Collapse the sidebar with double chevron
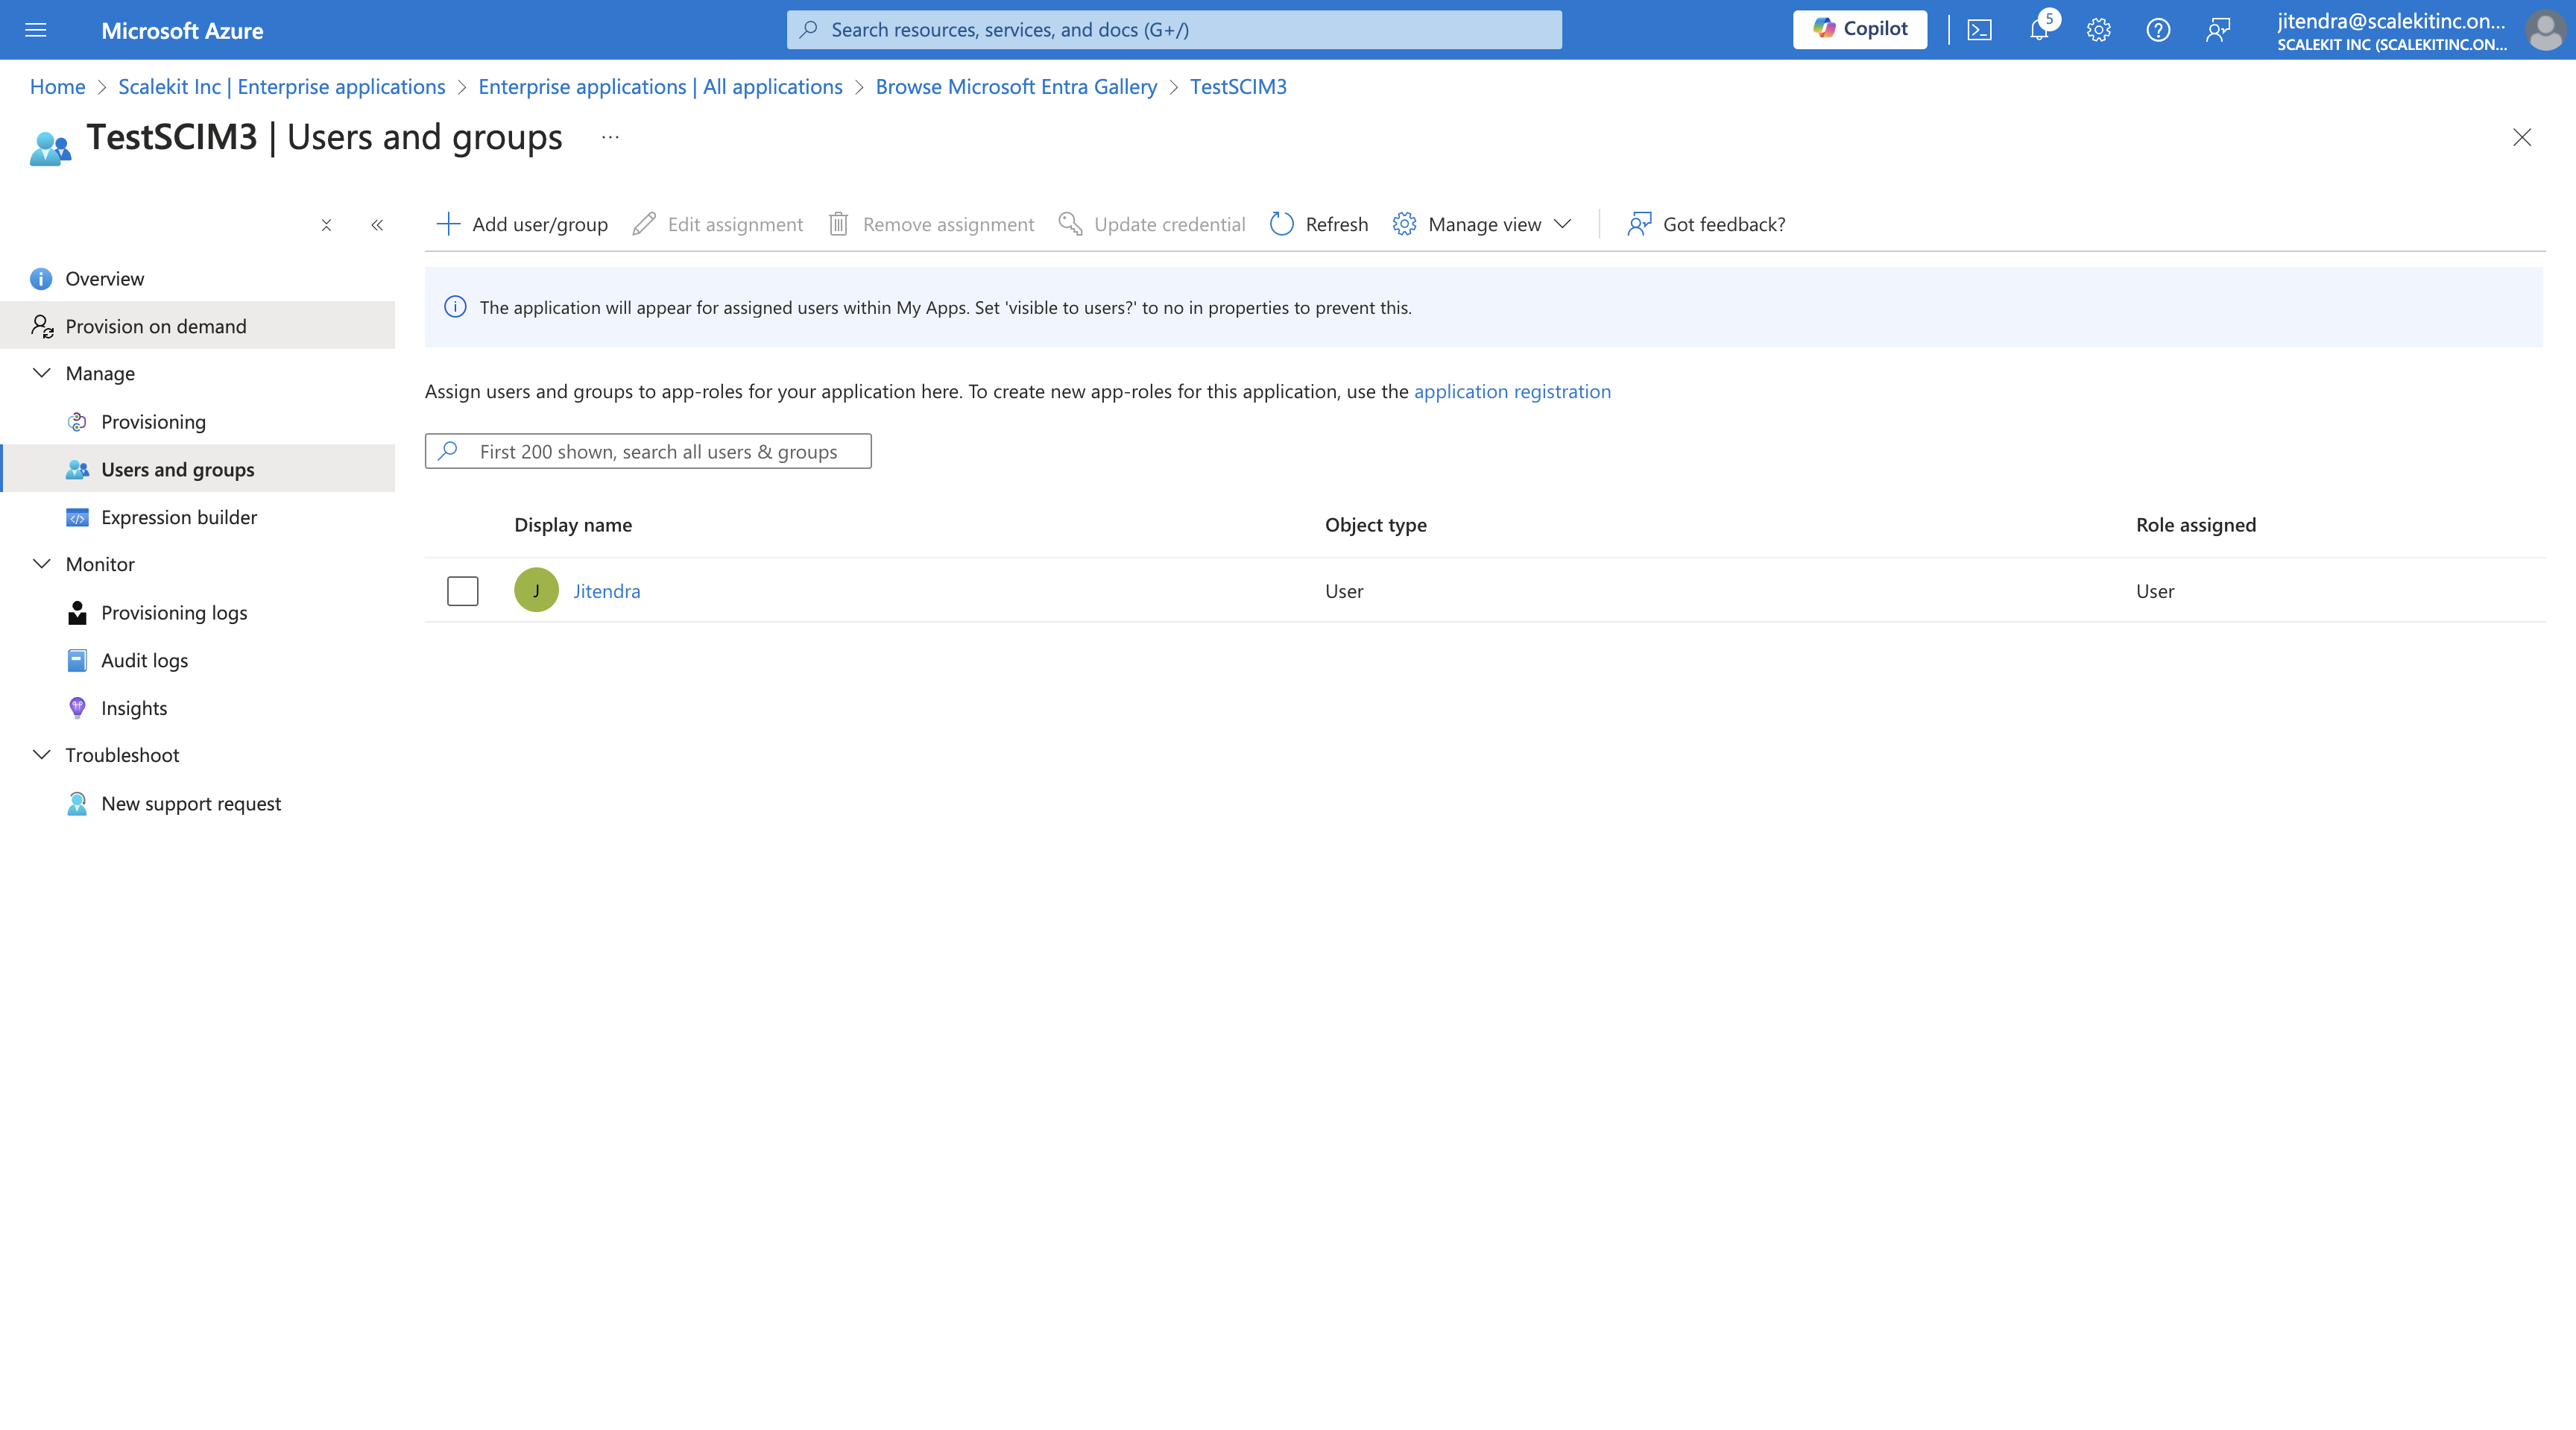2576x1430 pixels. (377, 225)
